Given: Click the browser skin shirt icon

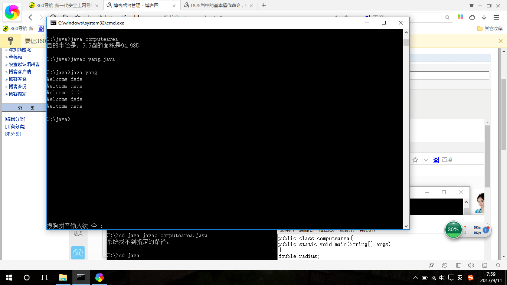Looking at the screenshot, I should 472,6.
